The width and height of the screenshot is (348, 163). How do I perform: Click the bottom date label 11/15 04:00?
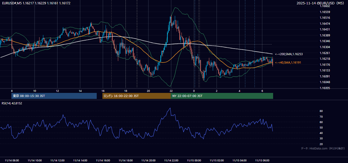(x=239, y=161)
